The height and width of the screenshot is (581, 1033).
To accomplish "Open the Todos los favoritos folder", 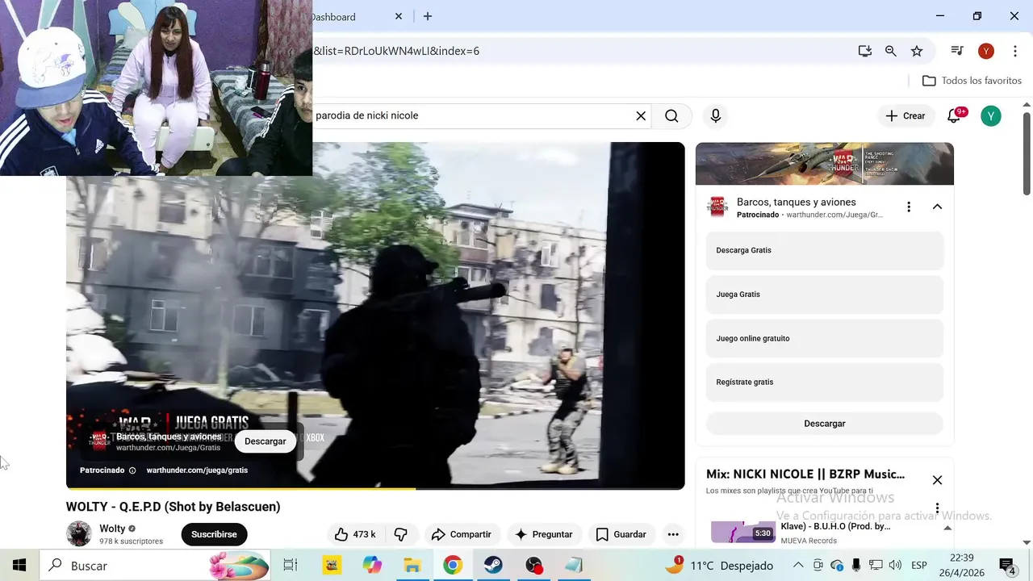I will 972,81.
